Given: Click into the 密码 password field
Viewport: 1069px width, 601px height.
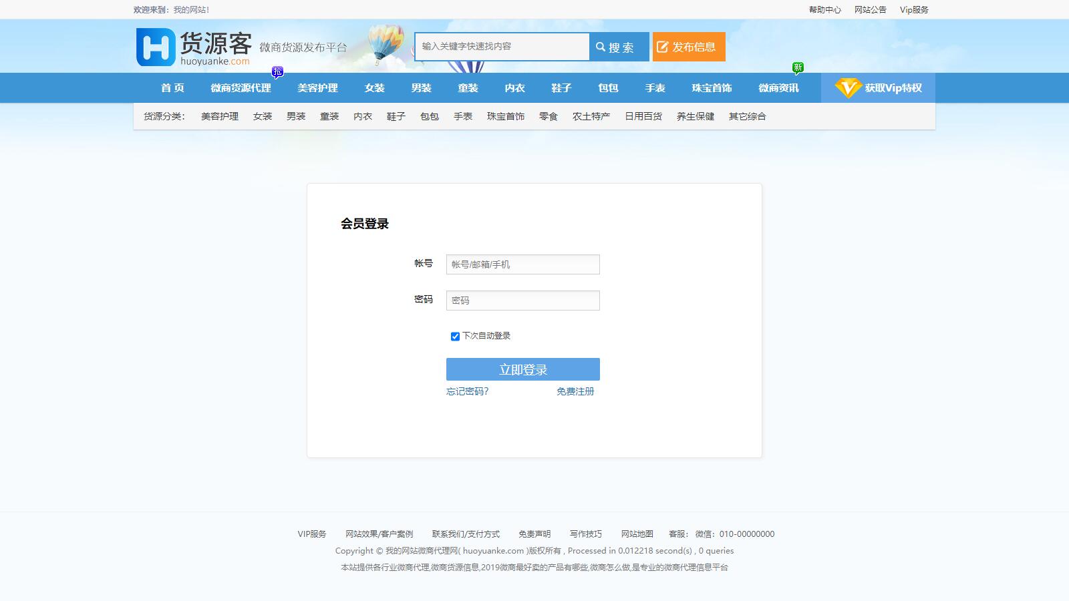Looking at the screenshot, I should 522,300.
